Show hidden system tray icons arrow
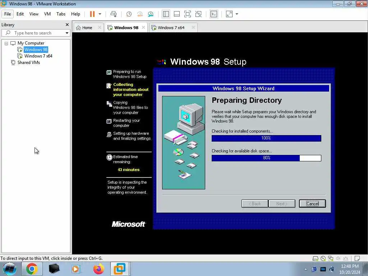Screen dimensions: 368x276 305,270
